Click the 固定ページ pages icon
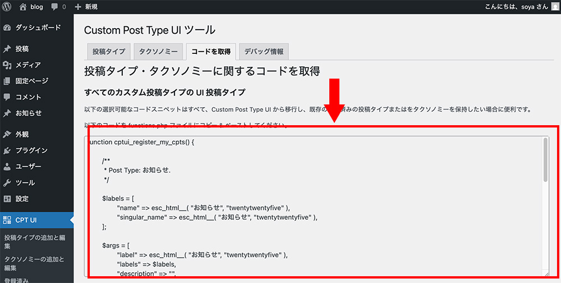561x283 pixels. (7, 81)
